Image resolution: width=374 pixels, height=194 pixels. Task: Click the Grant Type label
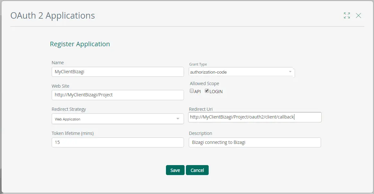(198, 65)
